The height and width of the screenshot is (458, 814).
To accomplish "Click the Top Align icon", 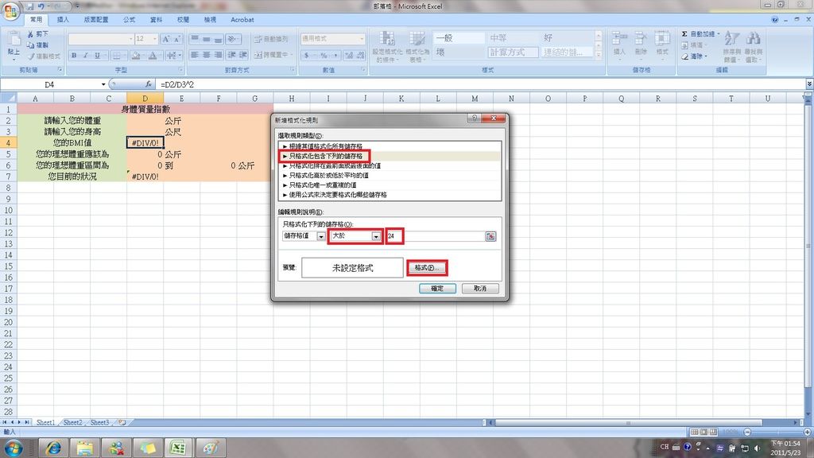I will pyautogui.click(x=195, y=39).
